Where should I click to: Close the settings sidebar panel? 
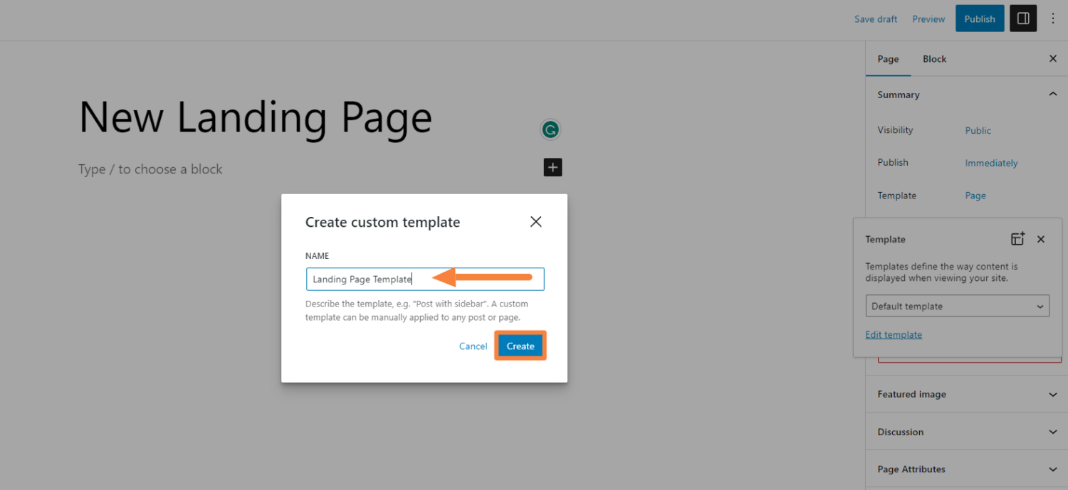click(1053, 59)
